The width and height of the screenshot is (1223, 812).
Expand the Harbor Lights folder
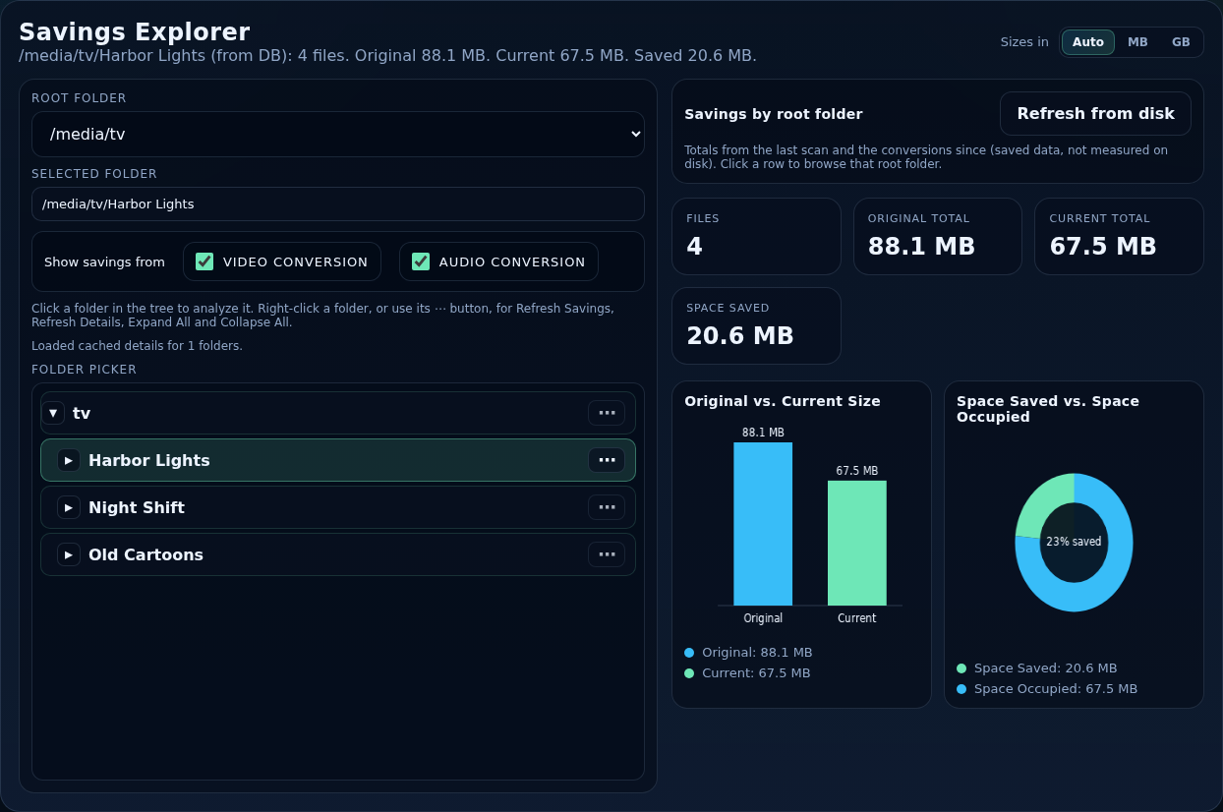coord(69,460)
